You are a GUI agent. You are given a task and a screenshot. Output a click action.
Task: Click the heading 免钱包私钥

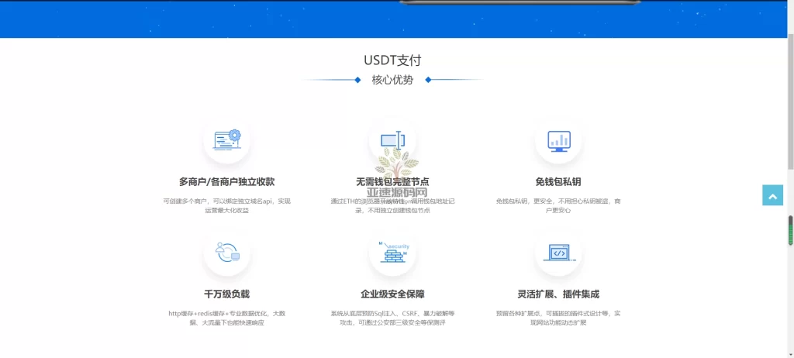(x=558, y=182)
